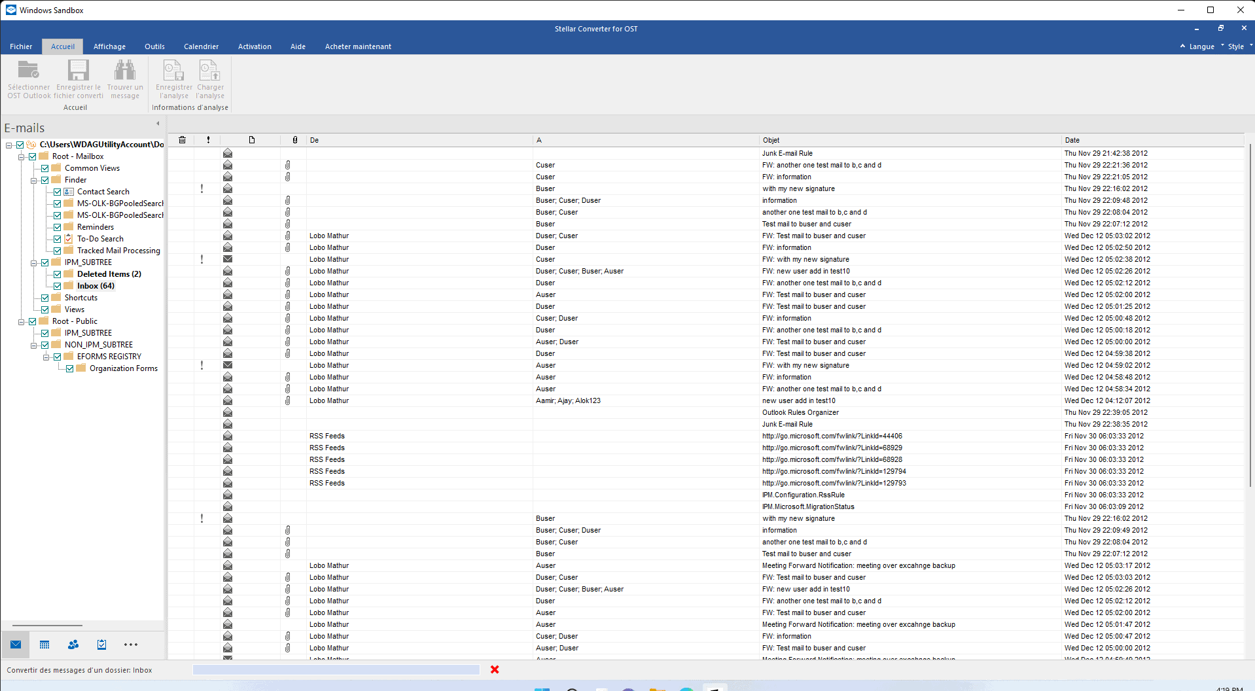The height and width of the screenshot is (691, 1255).
Task: Toggle the Organization Forms checkbox
Action: (69, 368)
